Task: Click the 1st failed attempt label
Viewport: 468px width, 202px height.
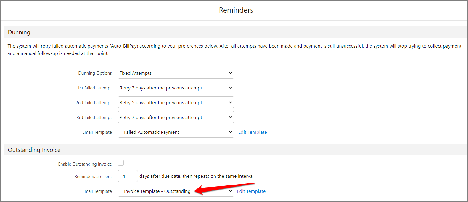Action: (95, 88)
